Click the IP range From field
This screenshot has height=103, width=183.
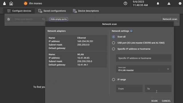pos(129,89)
